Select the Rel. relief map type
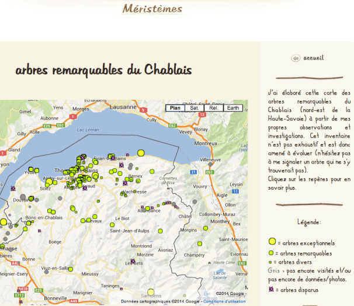The height and width of the screenshot is (306, 354). coord(214,108)
